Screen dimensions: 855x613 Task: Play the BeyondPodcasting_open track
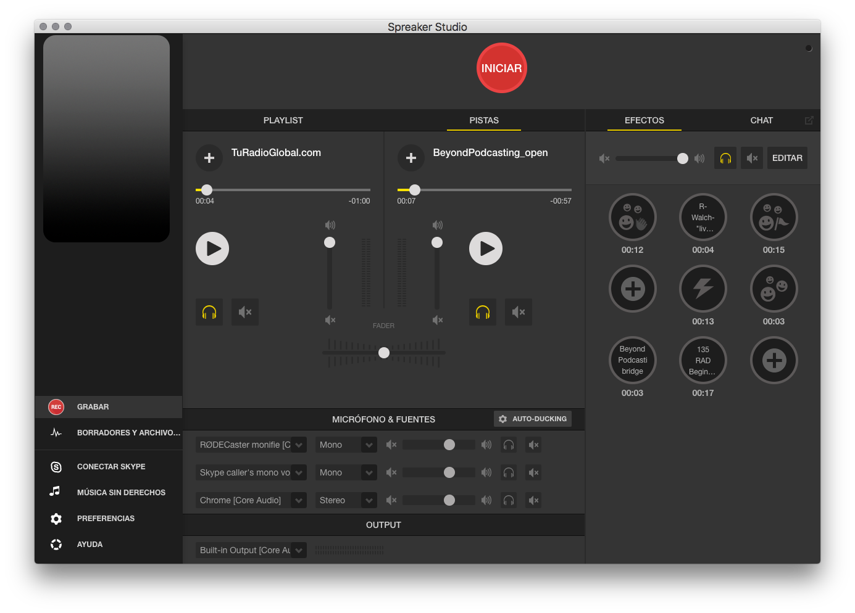pos(486,249)
